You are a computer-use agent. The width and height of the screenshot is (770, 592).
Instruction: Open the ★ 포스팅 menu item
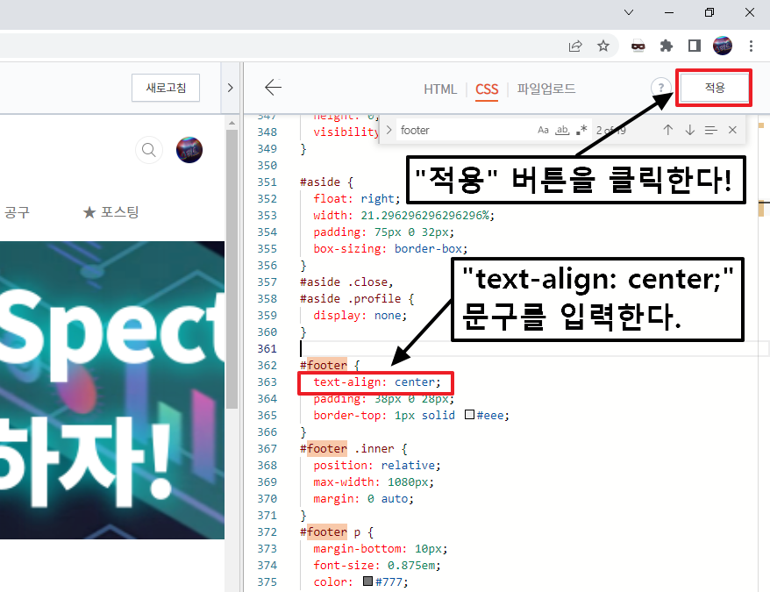(111, 212)
